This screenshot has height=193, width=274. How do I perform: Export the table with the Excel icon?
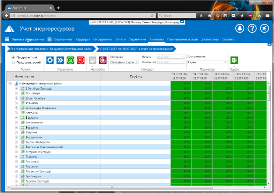tap(234, 60)
